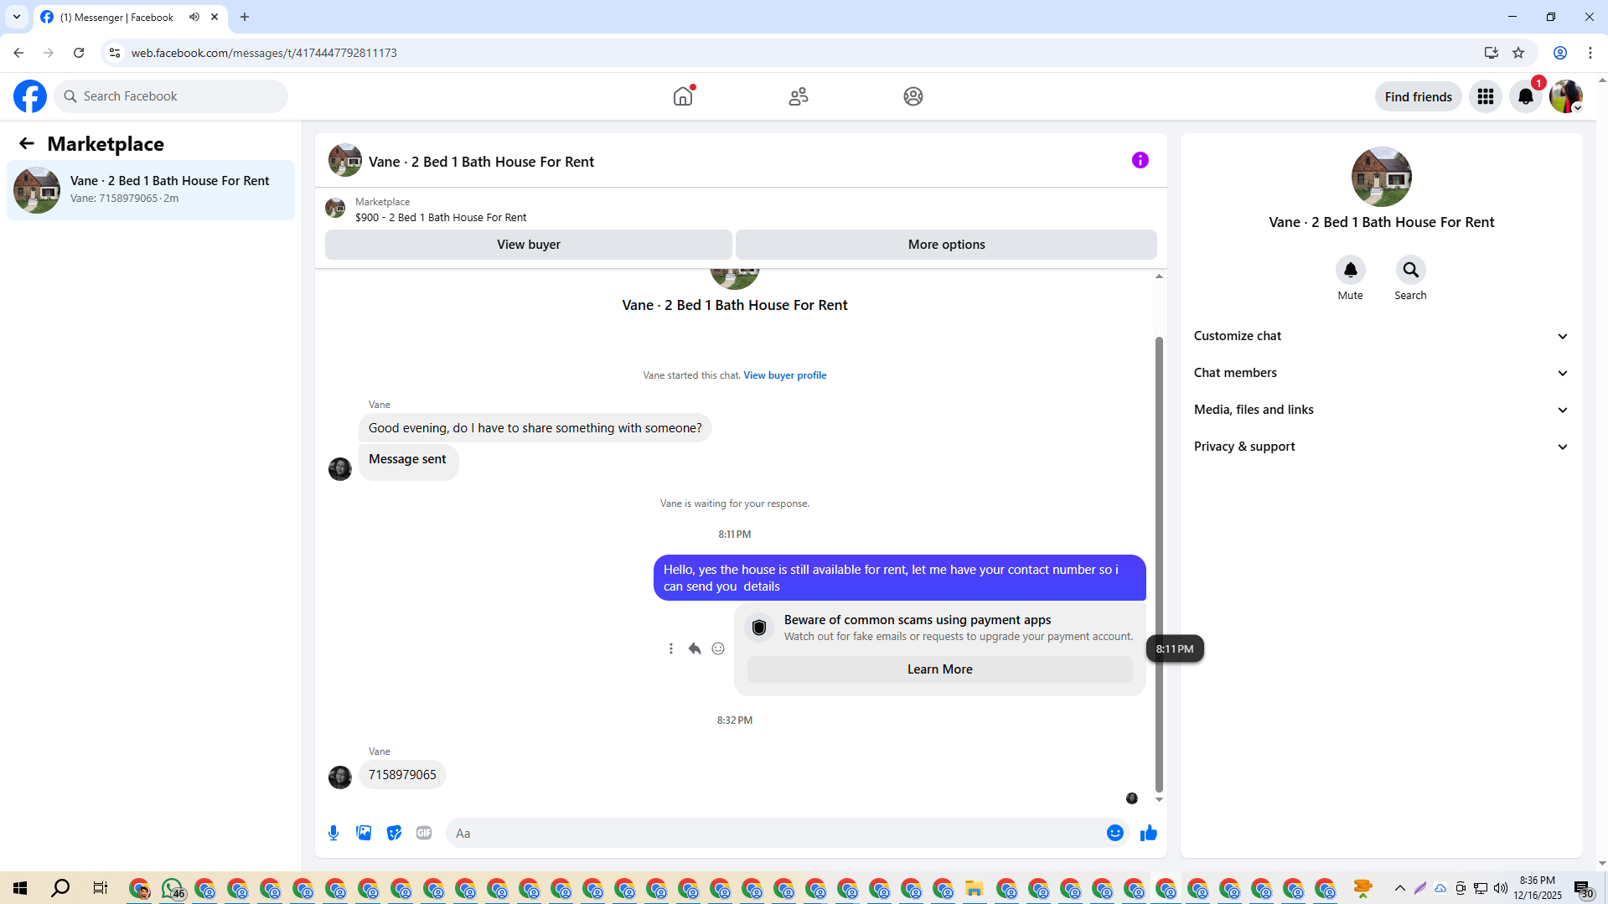Open the Groups icon in top navigation
Image resolution: width=1608 pixels, height=904 pixels.
[913, 96]
